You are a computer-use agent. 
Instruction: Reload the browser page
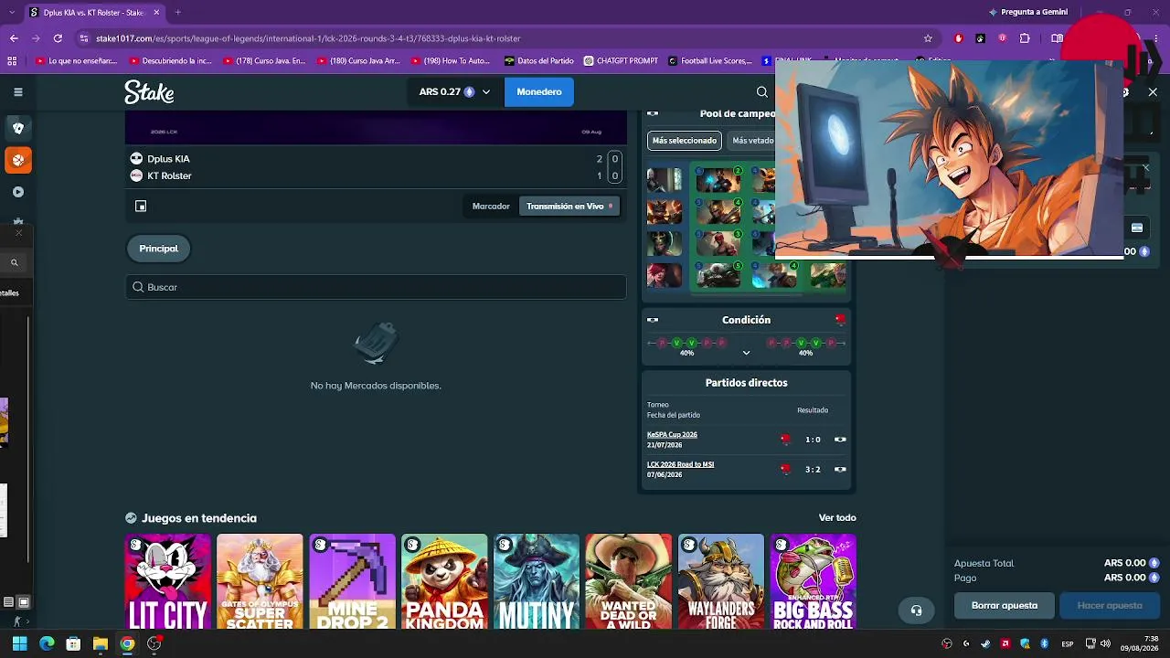coord(58,38)
